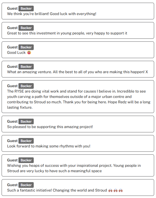Image resolution: width=156 pixels, height=198 pixels.
Task: Click the Backer badge on brilliant comment
Action: point(26,8)
